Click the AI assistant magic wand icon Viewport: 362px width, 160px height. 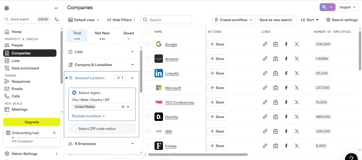[x=324, y=7]
